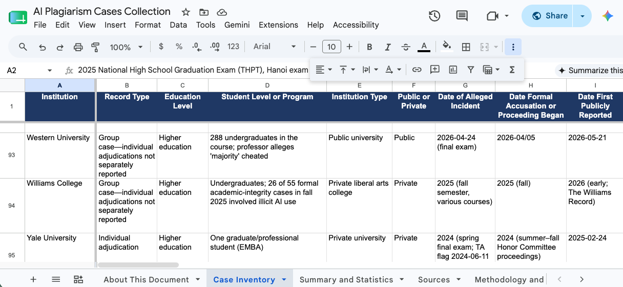Open the Insert menu

[115, 25]
